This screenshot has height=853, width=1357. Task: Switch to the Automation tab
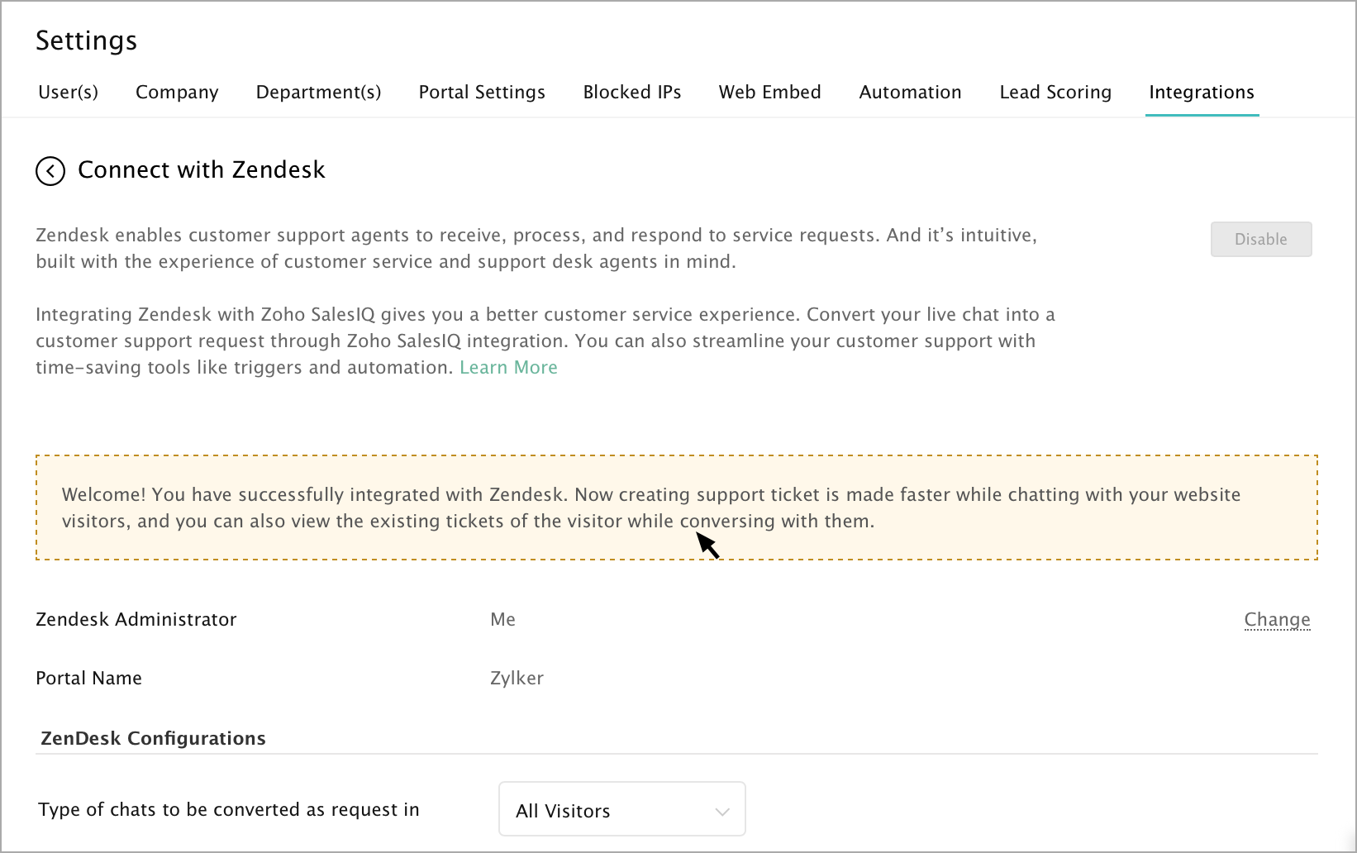(910, 92)
